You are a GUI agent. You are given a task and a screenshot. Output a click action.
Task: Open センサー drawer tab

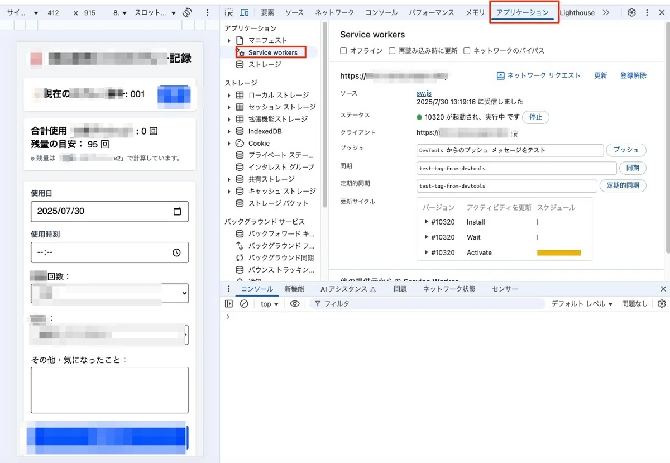(505, 289)
